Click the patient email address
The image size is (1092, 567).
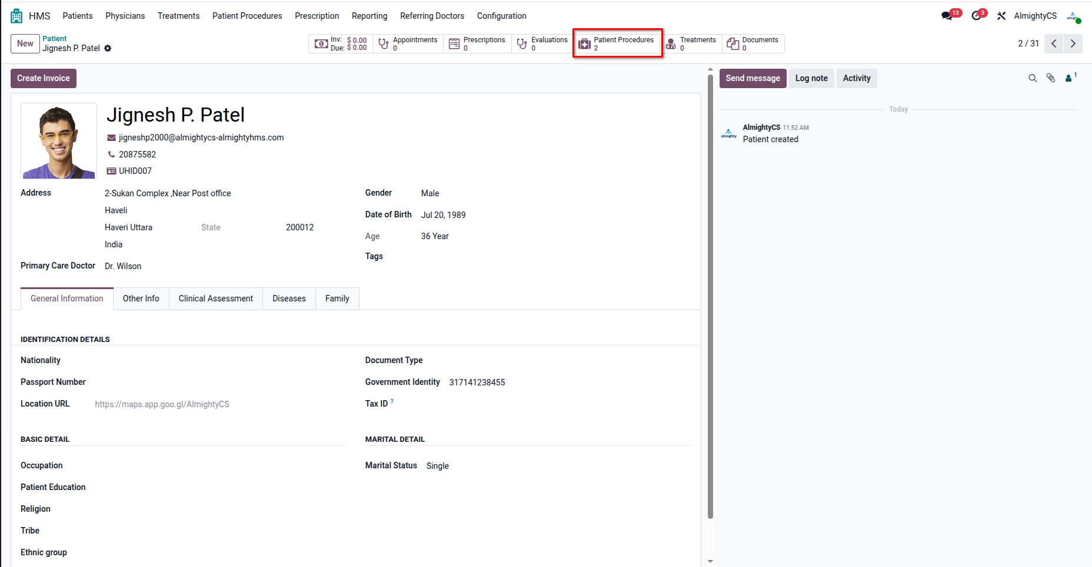tap(201, 137)
